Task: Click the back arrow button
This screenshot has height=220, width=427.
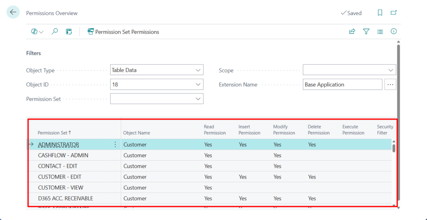Action: click(13, 12)
